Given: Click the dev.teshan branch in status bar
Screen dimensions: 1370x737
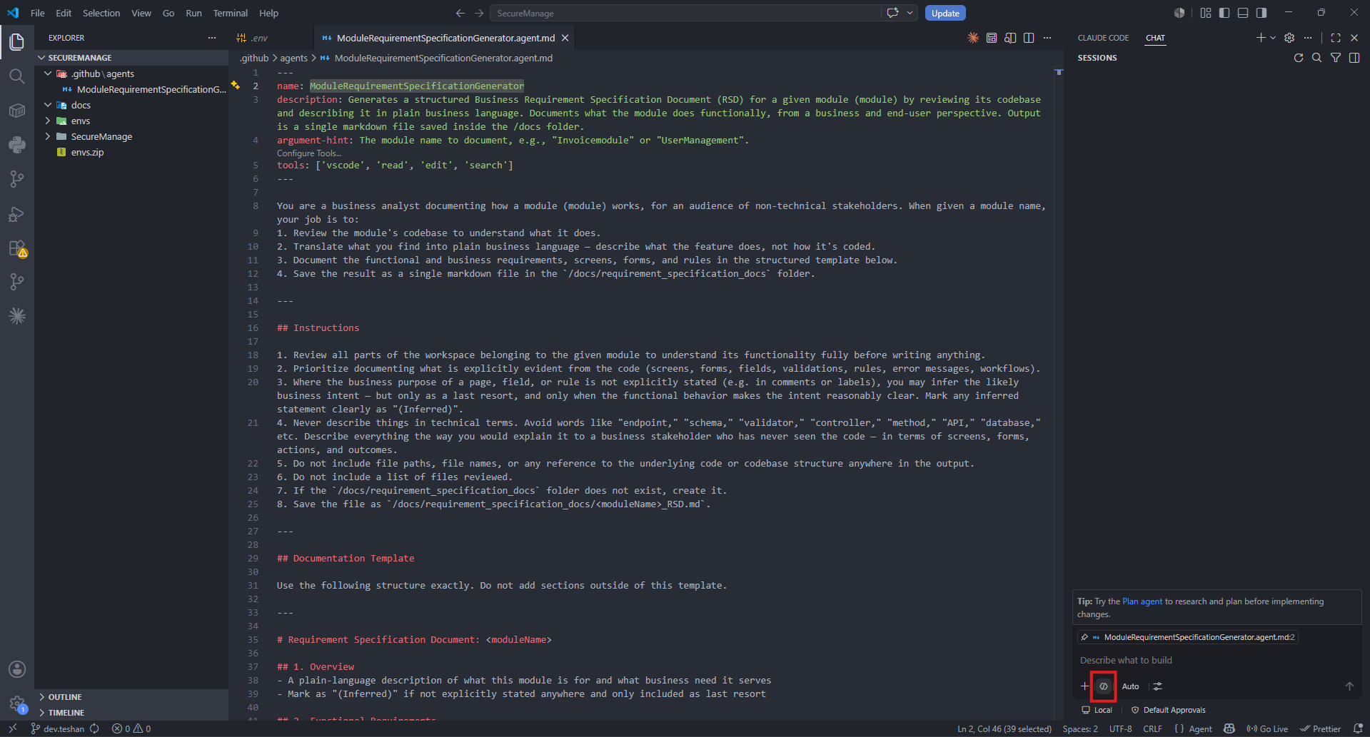Looking at the screenshot, I should [x=57, y=728].
